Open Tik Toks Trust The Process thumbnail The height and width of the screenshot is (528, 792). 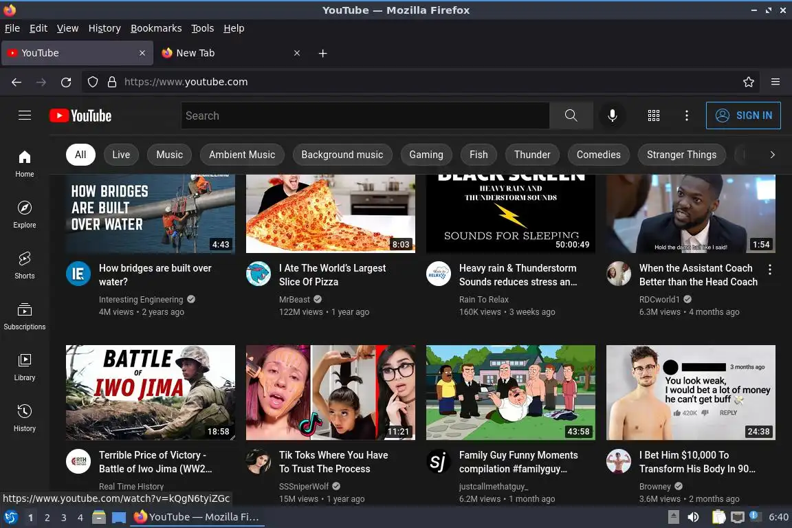tap(330, 393)
